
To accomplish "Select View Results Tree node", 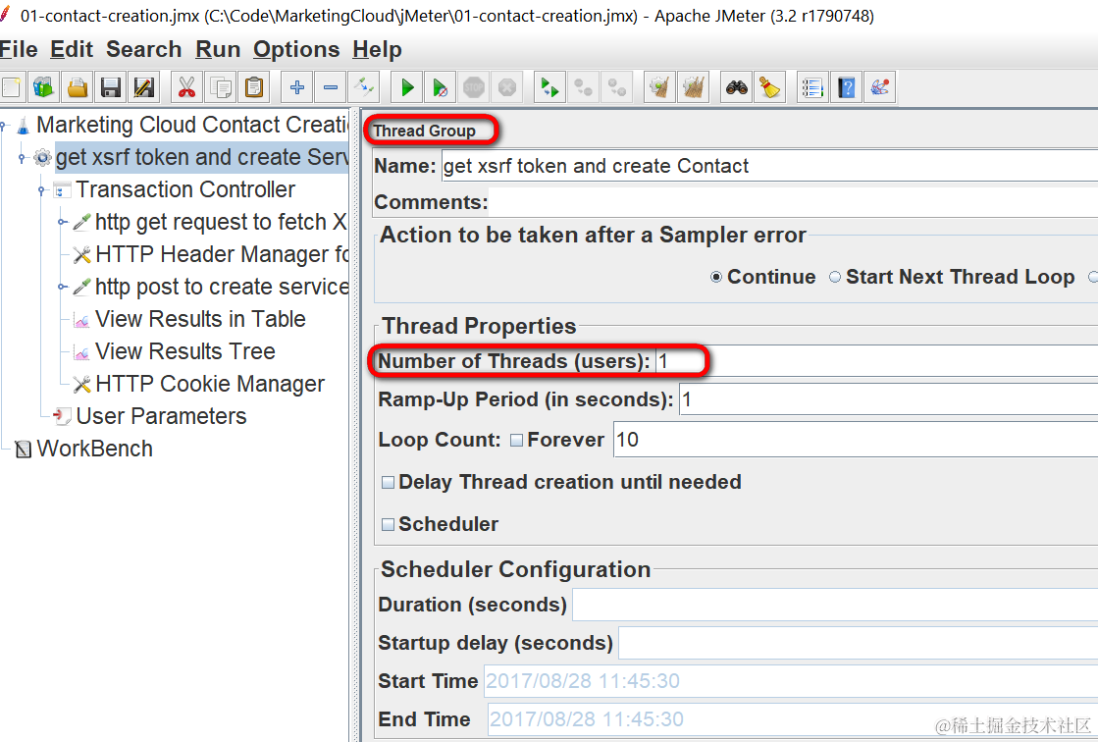I will (x=184, y=351).
